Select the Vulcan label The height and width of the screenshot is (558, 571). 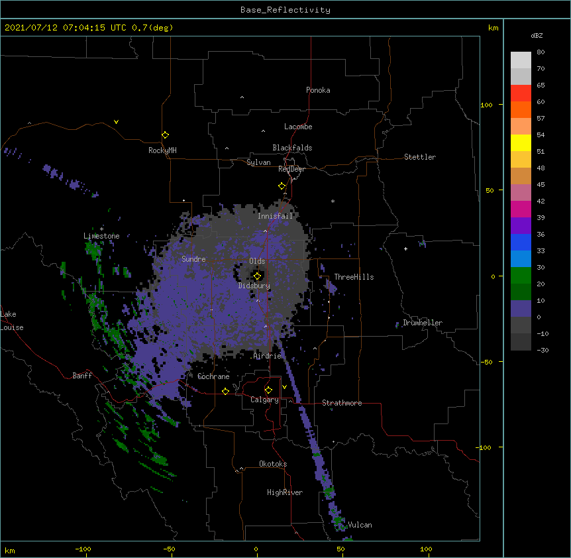(360, 525)
